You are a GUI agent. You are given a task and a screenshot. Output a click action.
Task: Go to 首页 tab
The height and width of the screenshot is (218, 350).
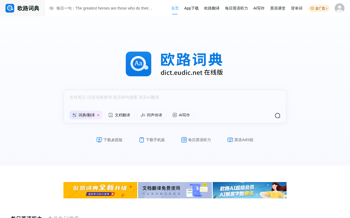tap(175, 8)
